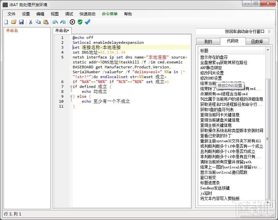This screenshot has height=220, width=278.
Task: Click the Paste clipboard icon
Action: (x=46, y=22)
